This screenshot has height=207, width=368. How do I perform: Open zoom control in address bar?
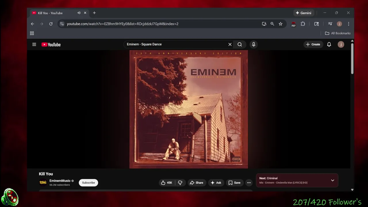tap(272, 24)
